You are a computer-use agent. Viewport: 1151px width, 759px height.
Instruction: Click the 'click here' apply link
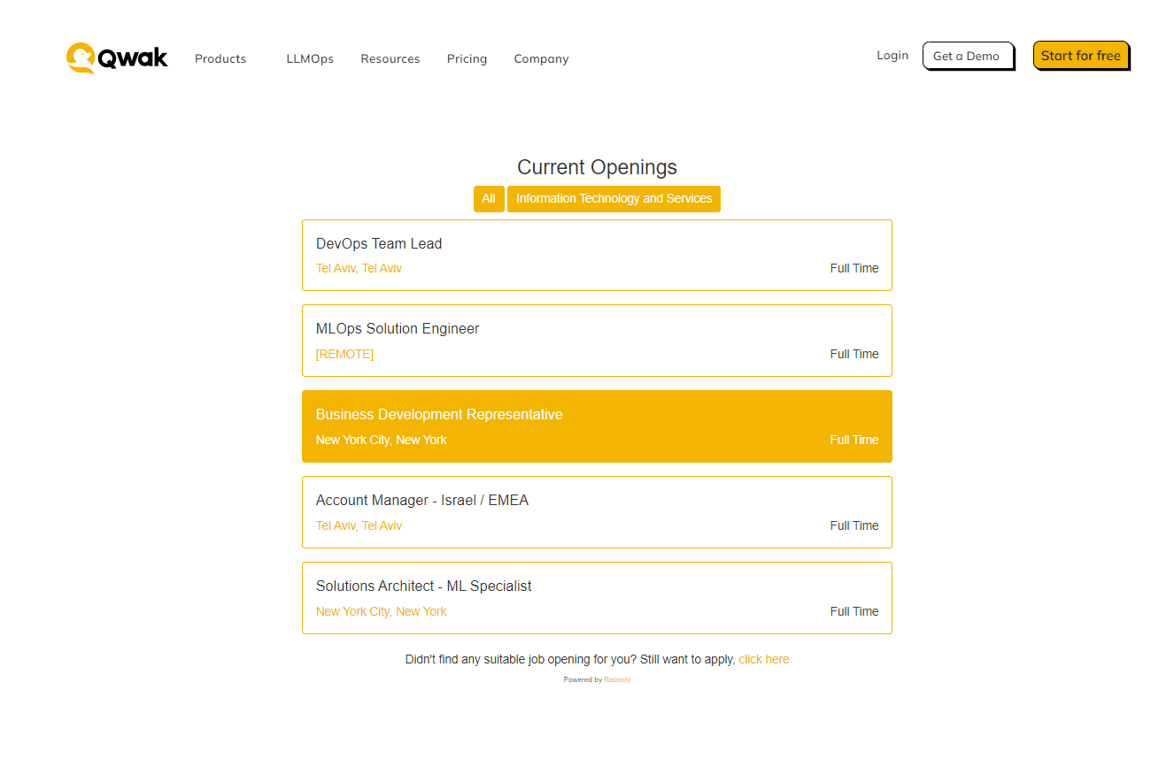(763, 659)
